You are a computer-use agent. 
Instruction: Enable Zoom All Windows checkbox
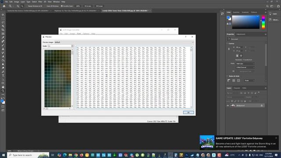(x=46, y=6)
